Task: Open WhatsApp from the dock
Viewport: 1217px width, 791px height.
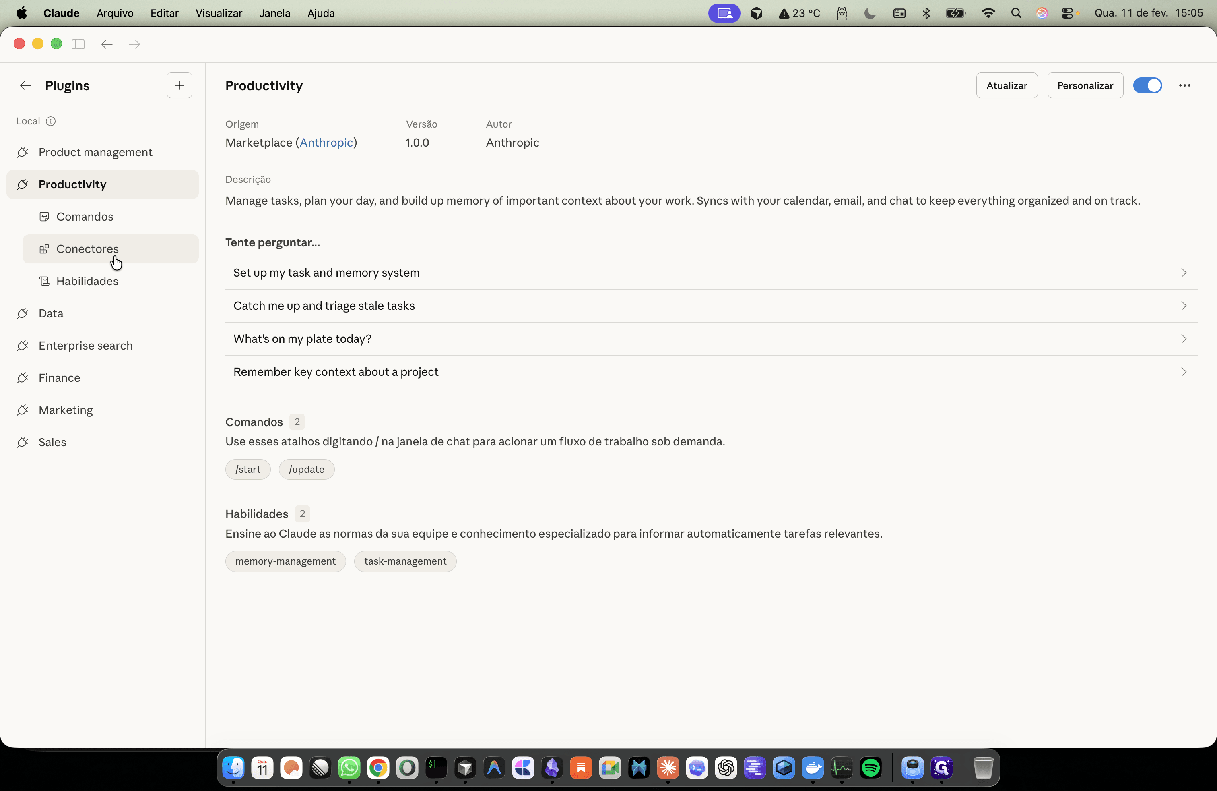Action: pyautogui.click(x=349, y=768)
